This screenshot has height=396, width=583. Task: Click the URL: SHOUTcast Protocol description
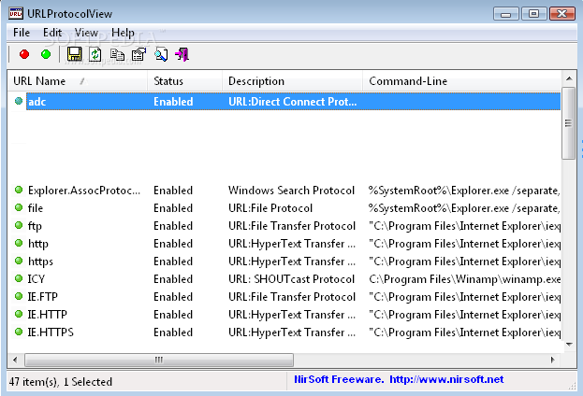point(292,278)
